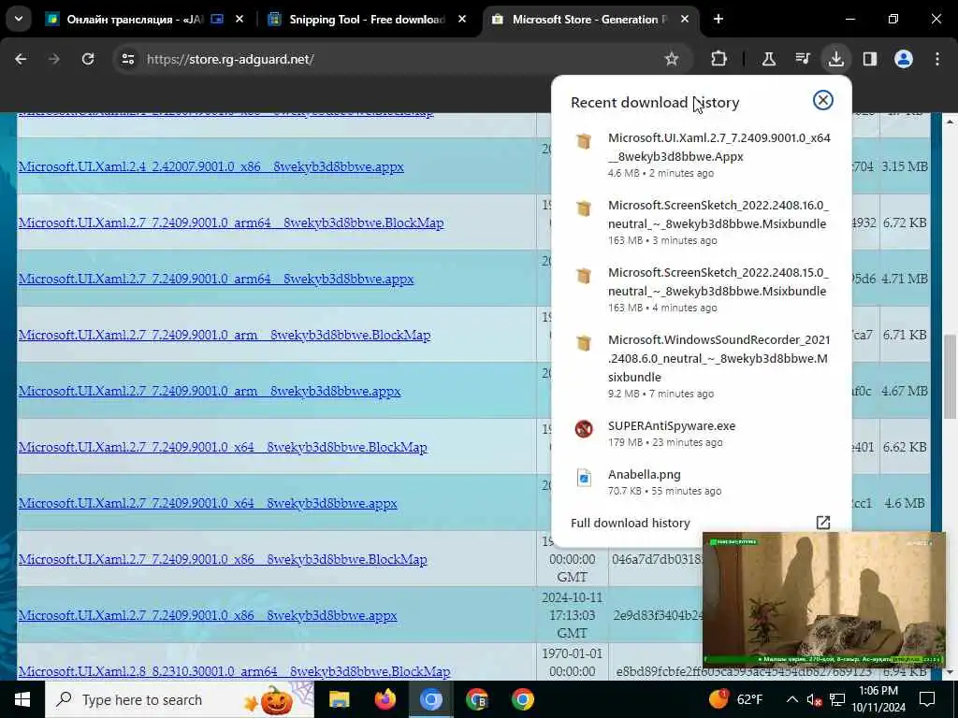Reload the current page
Image resolution: width=958 pixels, height=718 pixels.
point(88,59)
